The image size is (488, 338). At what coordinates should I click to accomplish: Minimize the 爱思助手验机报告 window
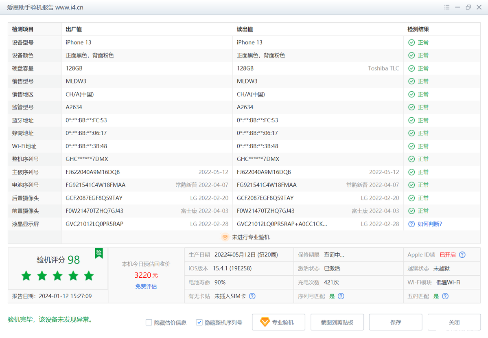pos(457,7)
